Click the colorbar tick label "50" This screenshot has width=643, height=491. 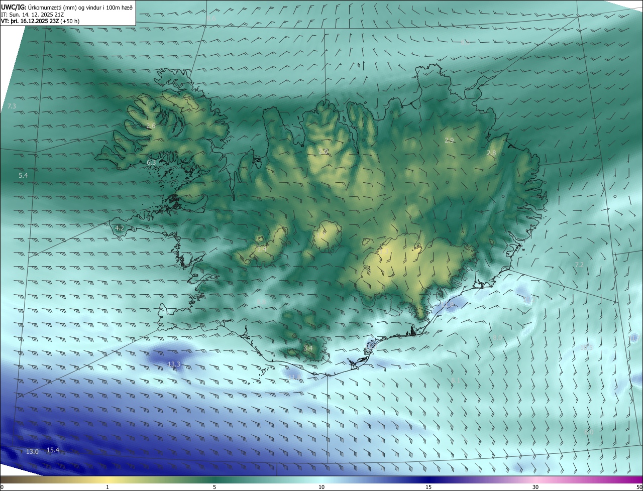[639, 487]
